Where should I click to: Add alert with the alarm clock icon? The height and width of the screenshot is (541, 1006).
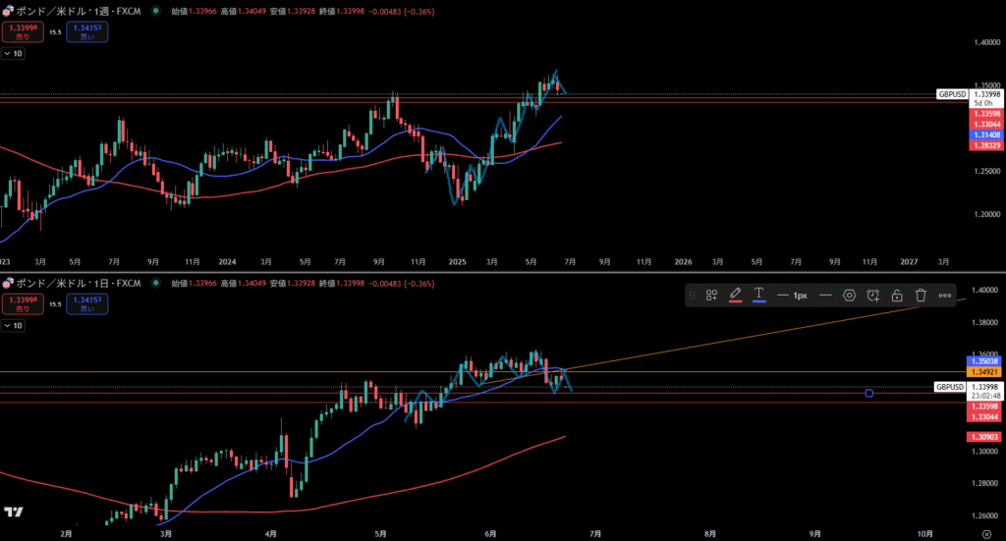pyautogui.click(x=873, y=296)
